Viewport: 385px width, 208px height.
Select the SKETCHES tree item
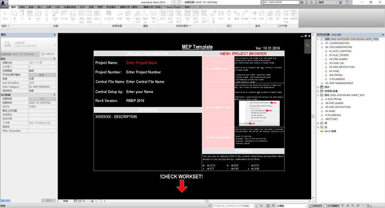[332, 119]
